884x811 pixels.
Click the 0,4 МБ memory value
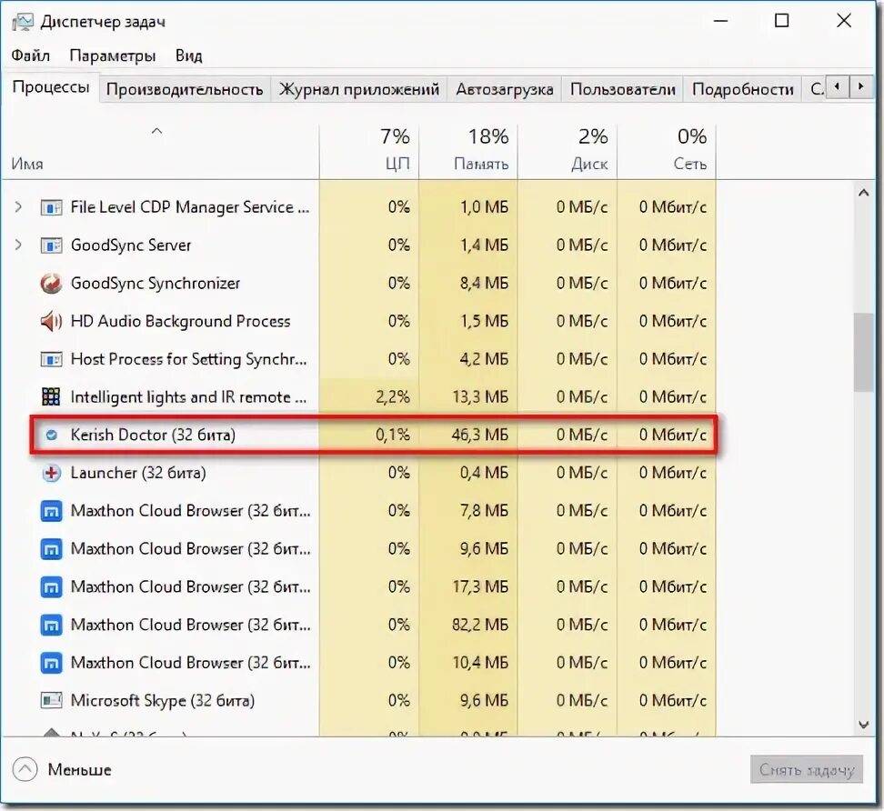(x=484, y=473)
